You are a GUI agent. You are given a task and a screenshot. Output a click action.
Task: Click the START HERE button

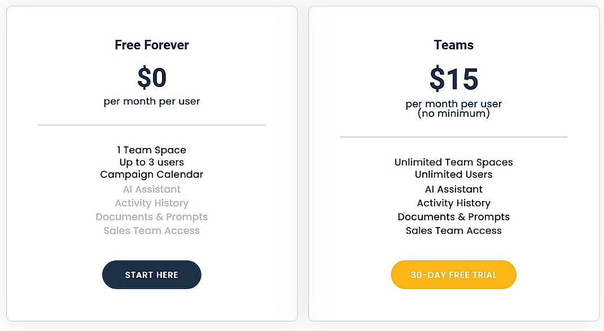(x=151, y=275)
